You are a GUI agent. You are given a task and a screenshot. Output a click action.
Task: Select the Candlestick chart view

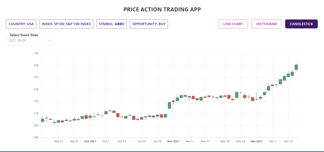(x=301, y=24)
